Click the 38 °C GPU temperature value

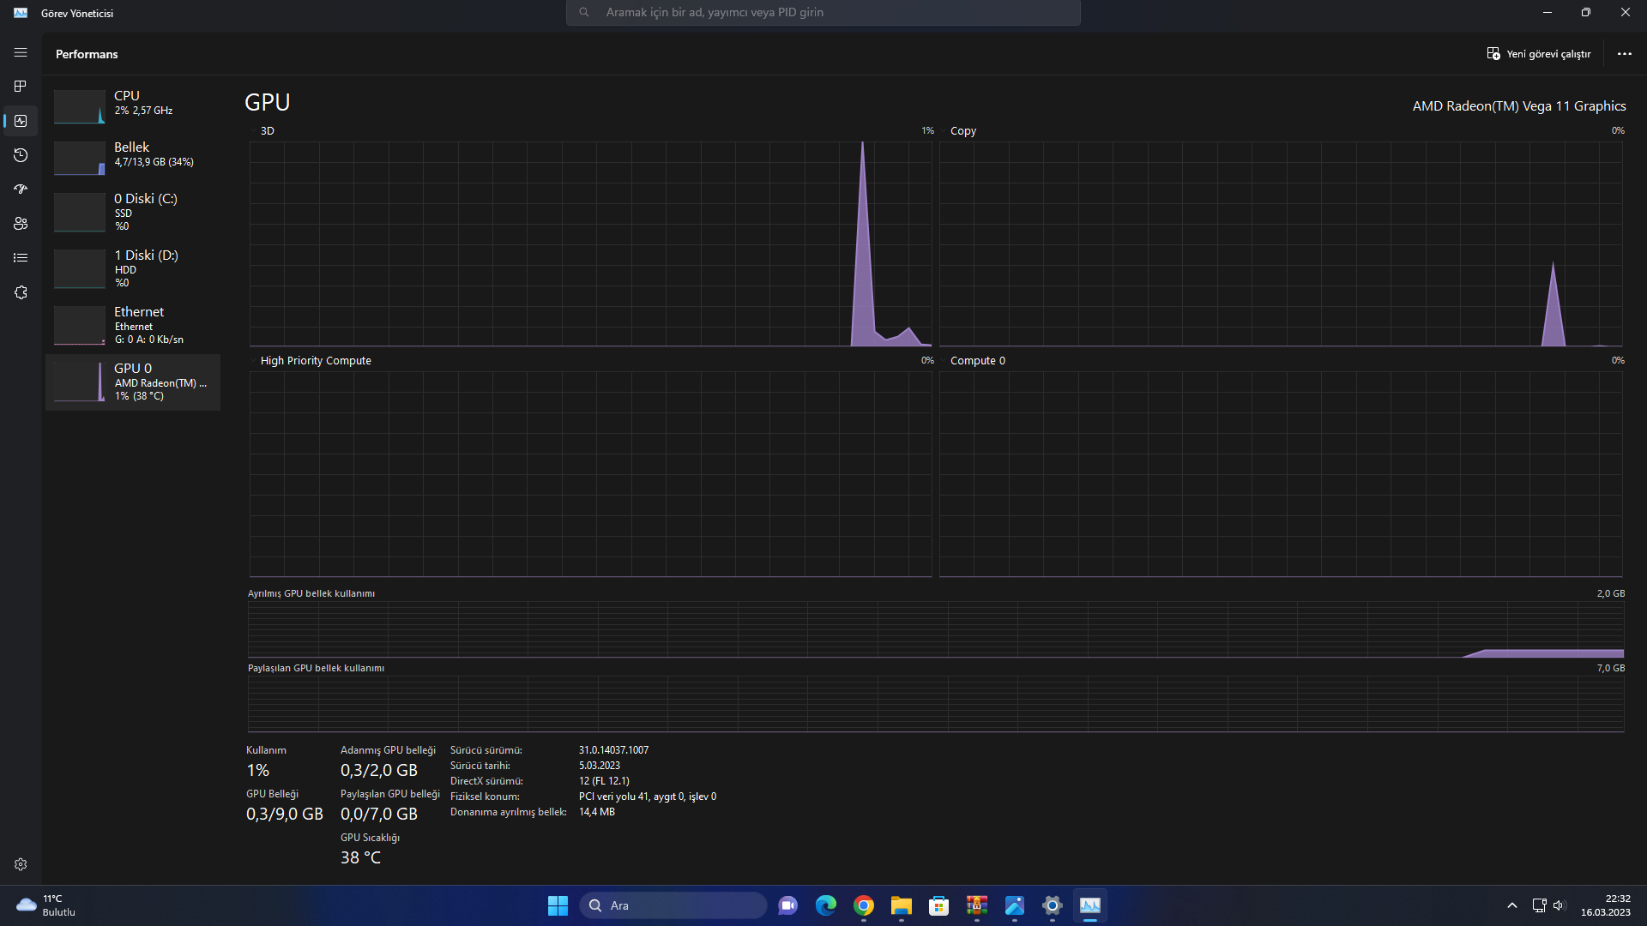click(x=360, y=857)
